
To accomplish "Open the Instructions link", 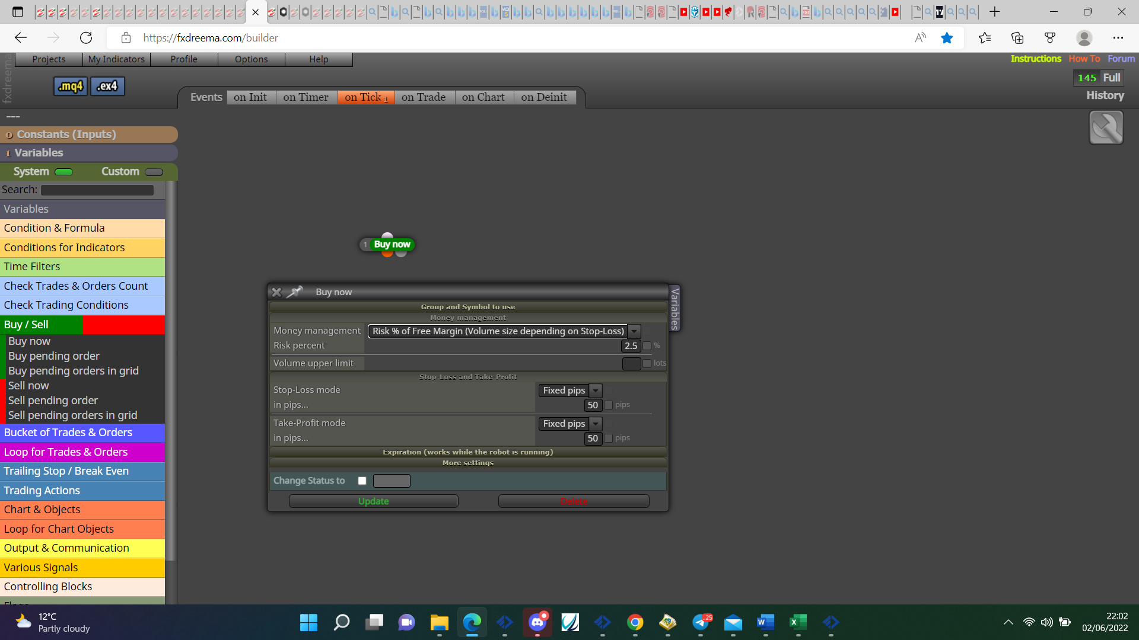I will click(x=1036, y=59).
